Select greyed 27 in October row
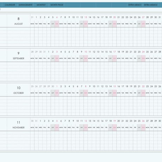The width and height of the screenshot is (162, 162). tap(40, 86)
